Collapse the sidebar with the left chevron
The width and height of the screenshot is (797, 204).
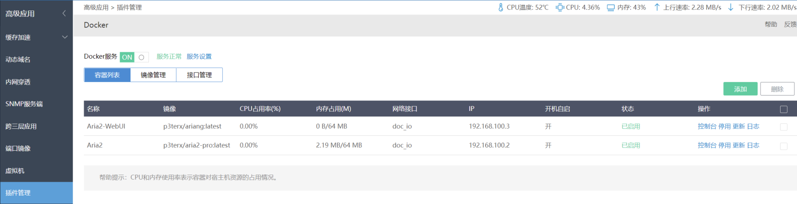pyautogui.click(x=64, y=13)
